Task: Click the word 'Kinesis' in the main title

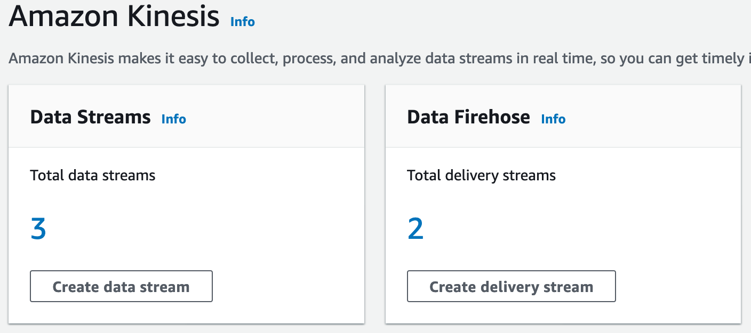Action: tap(173, 17)
